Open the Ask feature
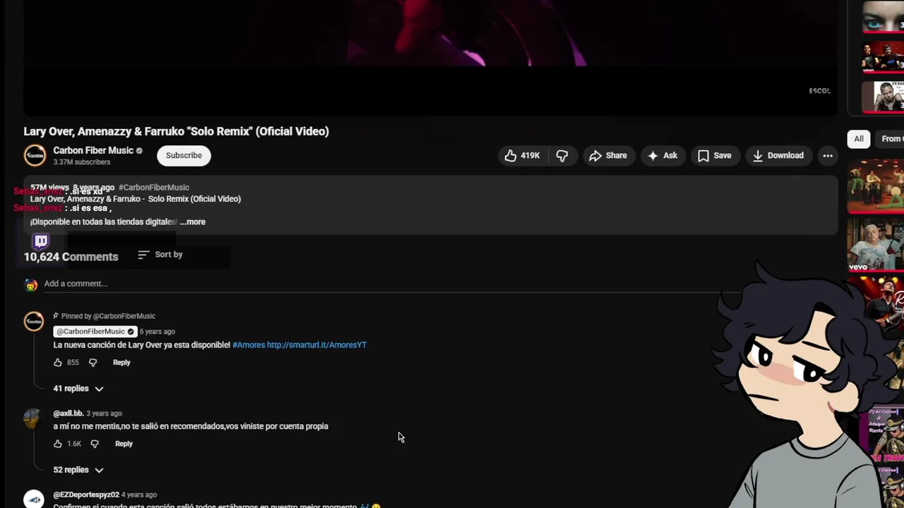This screenshot has height=508, width=904. point(662,155)
